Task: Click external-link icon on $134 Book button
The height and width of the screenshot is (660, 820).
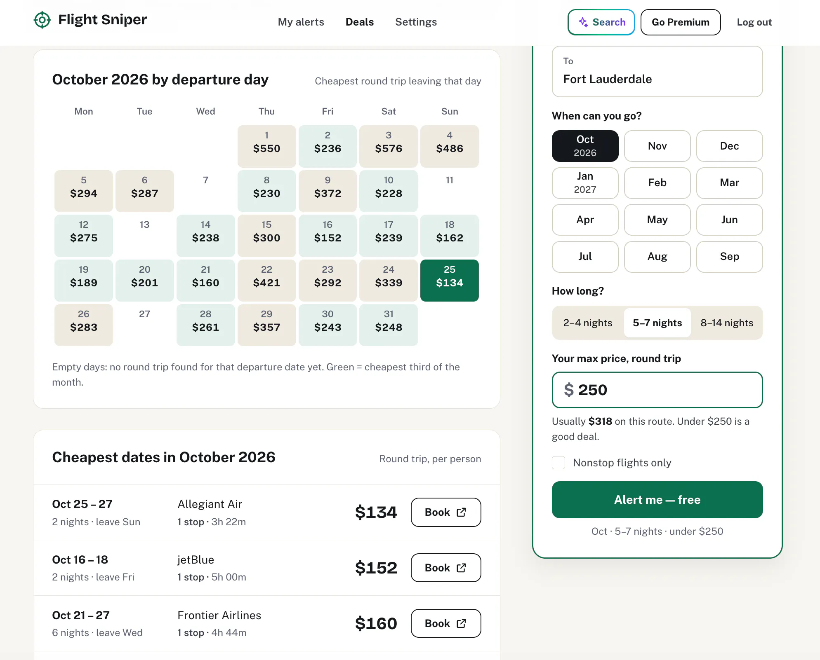Action: coord(461,512)
